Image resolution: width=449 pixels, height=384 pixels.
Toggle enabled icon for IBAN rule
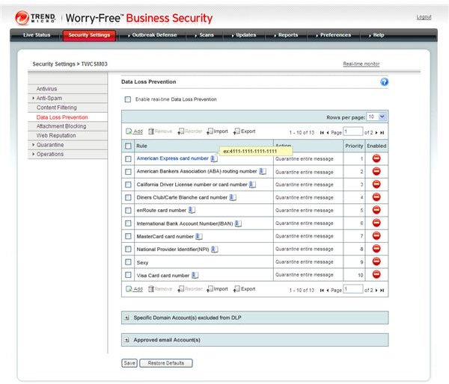click(x=376, y=223)
